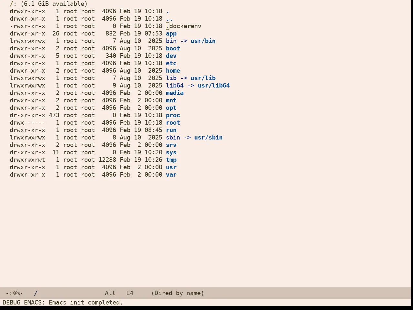This screenshot has width=413, height=310.
Task: Click size '832' in app row
Action: click(x=111, y=34)
